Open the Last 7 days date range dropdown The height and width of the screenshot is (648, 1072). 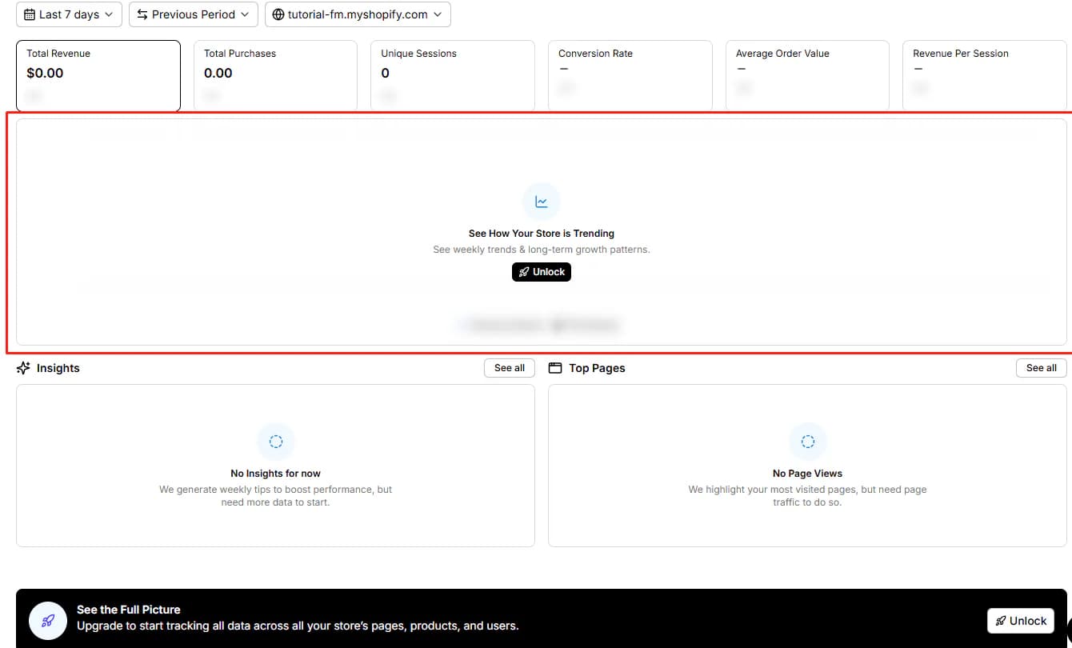[69, 14]
